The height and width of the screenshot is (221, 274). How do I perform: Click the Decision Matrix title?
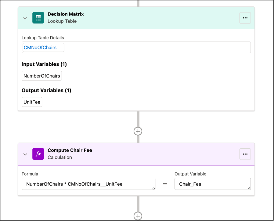coord(66,14)
